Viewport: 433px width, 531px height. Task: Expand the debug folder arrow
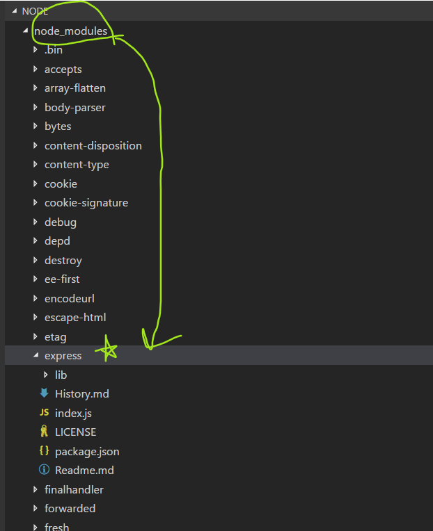(36, 222)
